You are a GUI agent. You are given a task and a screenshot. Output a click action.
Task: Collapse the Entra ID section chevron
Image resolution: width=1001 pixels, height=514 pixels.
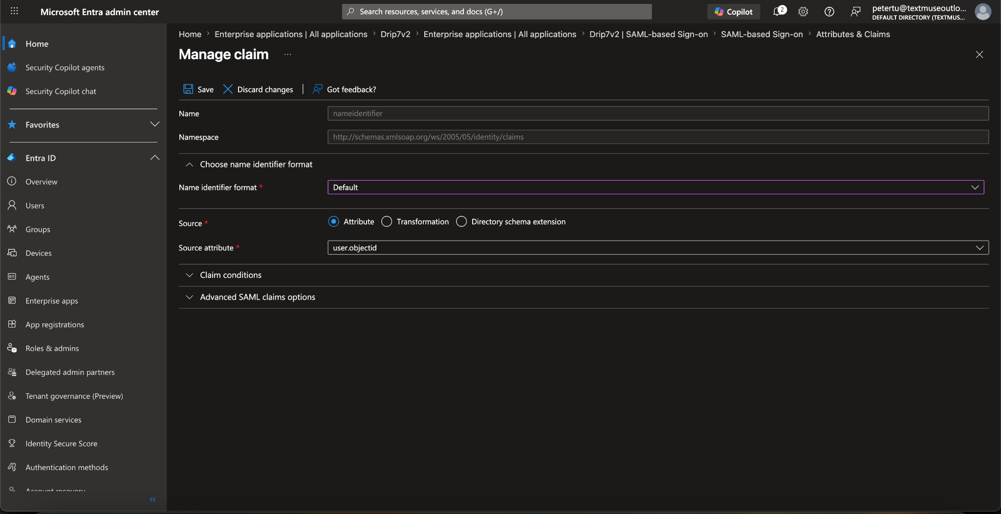(155, 158)
